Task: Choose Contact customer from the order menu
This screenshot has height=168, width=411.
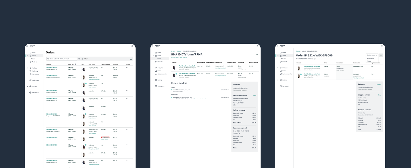Action: [372, 55]
